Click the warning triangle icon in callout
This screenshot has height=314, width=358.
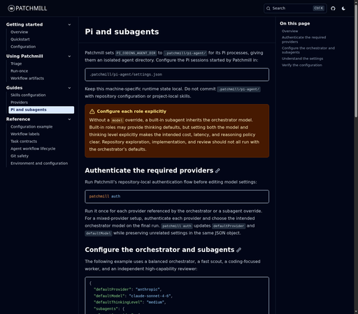(x=92, y=112)
